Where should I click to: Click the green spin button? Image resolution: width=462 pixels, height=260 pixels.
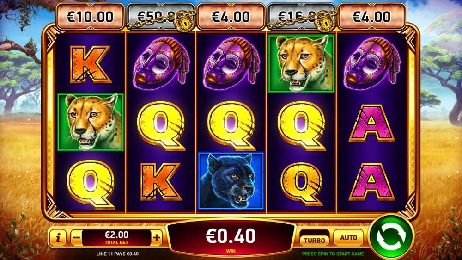pyautogui.click(x=391, y=236)
